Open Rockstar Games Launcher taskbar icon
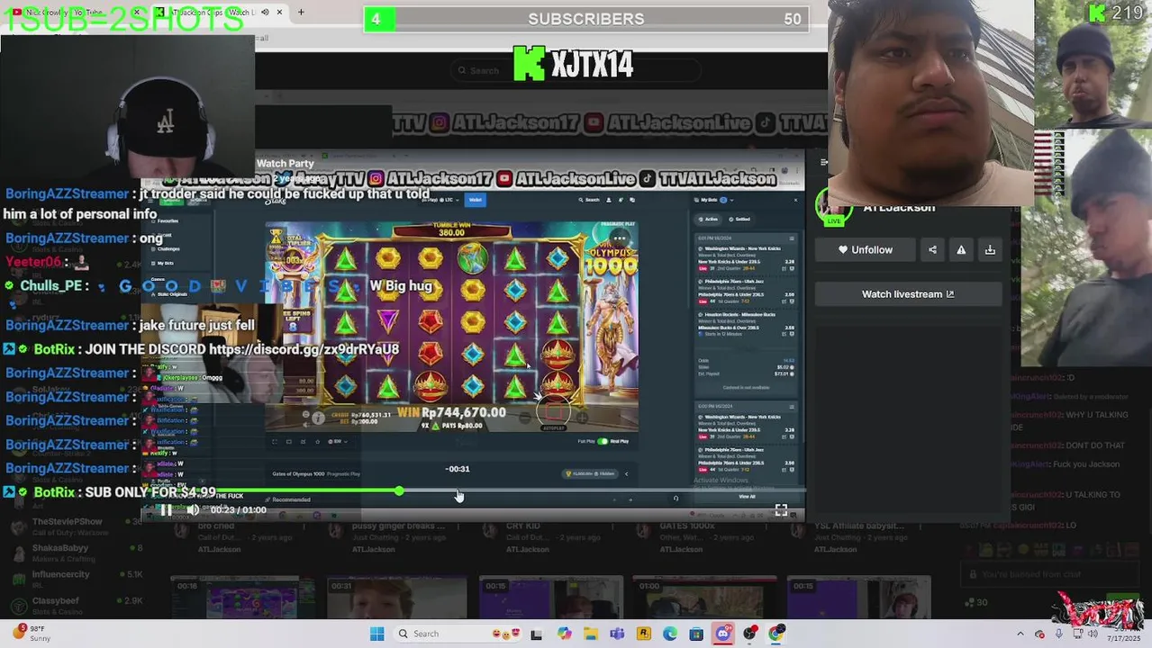This screenshot has width=1152, height=648. click(643, 634)
